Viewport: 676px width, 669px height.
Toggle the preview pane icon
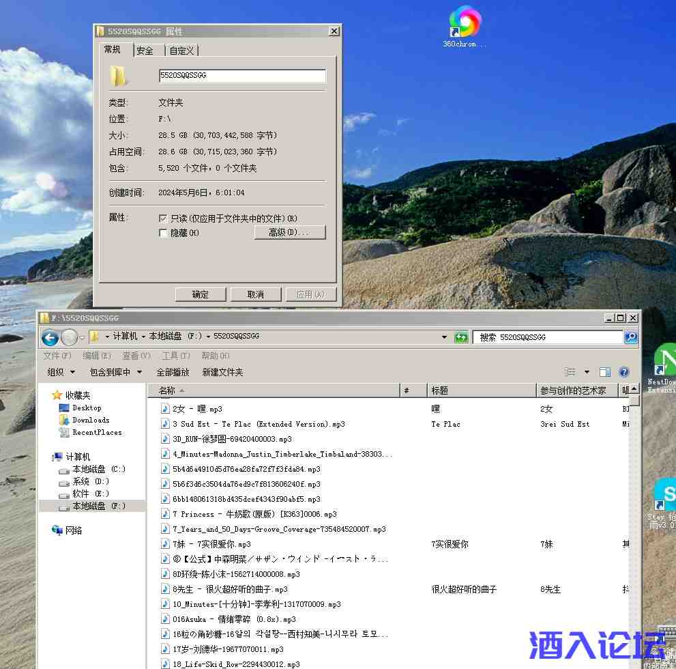(x=604, y=371)
